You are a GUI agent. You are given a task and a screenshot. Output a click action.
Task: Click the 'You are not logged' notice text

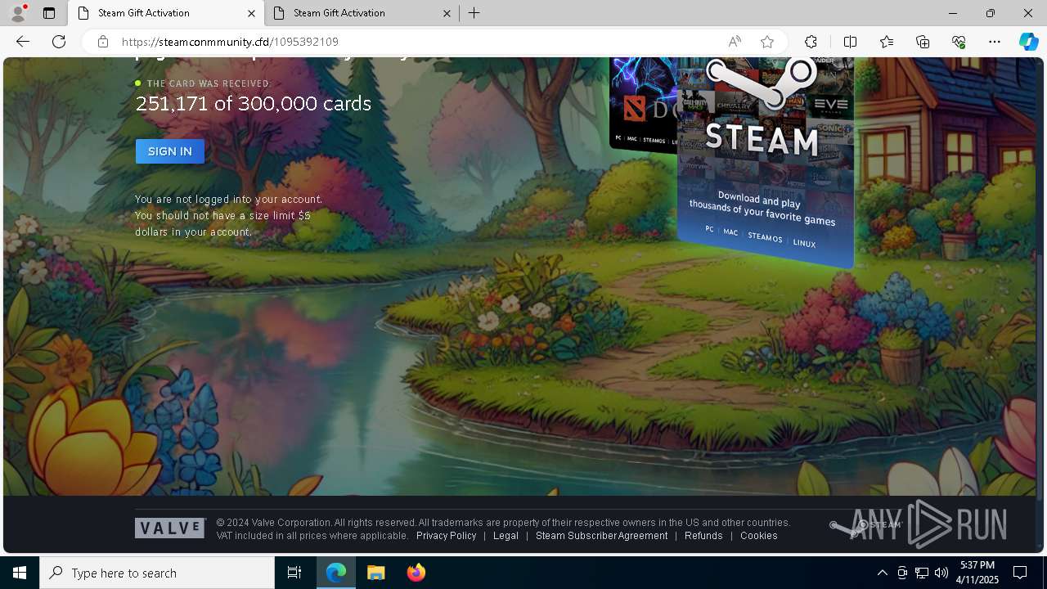pos(228,216)
